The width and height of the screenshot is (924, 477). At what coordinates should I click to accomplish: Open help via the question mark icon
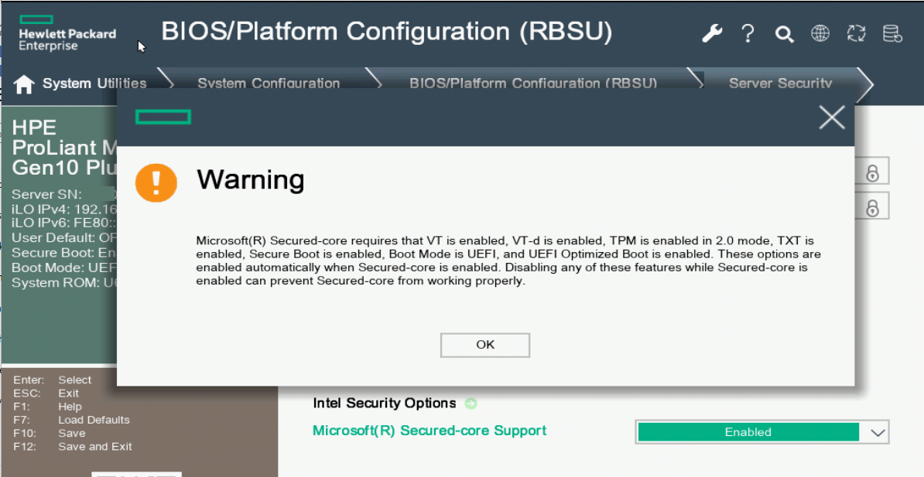tap(748, 34)
